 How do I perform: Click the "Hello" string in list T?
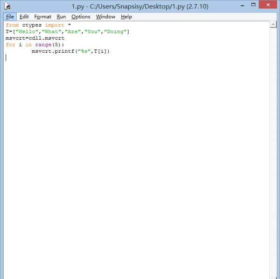[27, 32]
